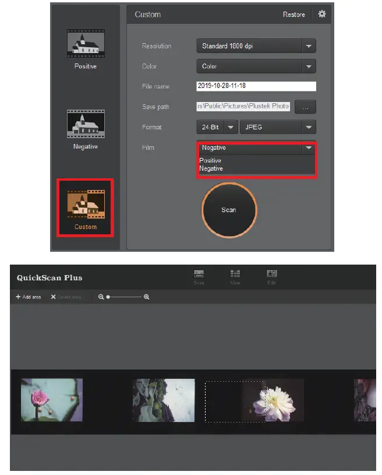
Task: Open the 24-Bit depth dropdown
Action: (217, 127)
